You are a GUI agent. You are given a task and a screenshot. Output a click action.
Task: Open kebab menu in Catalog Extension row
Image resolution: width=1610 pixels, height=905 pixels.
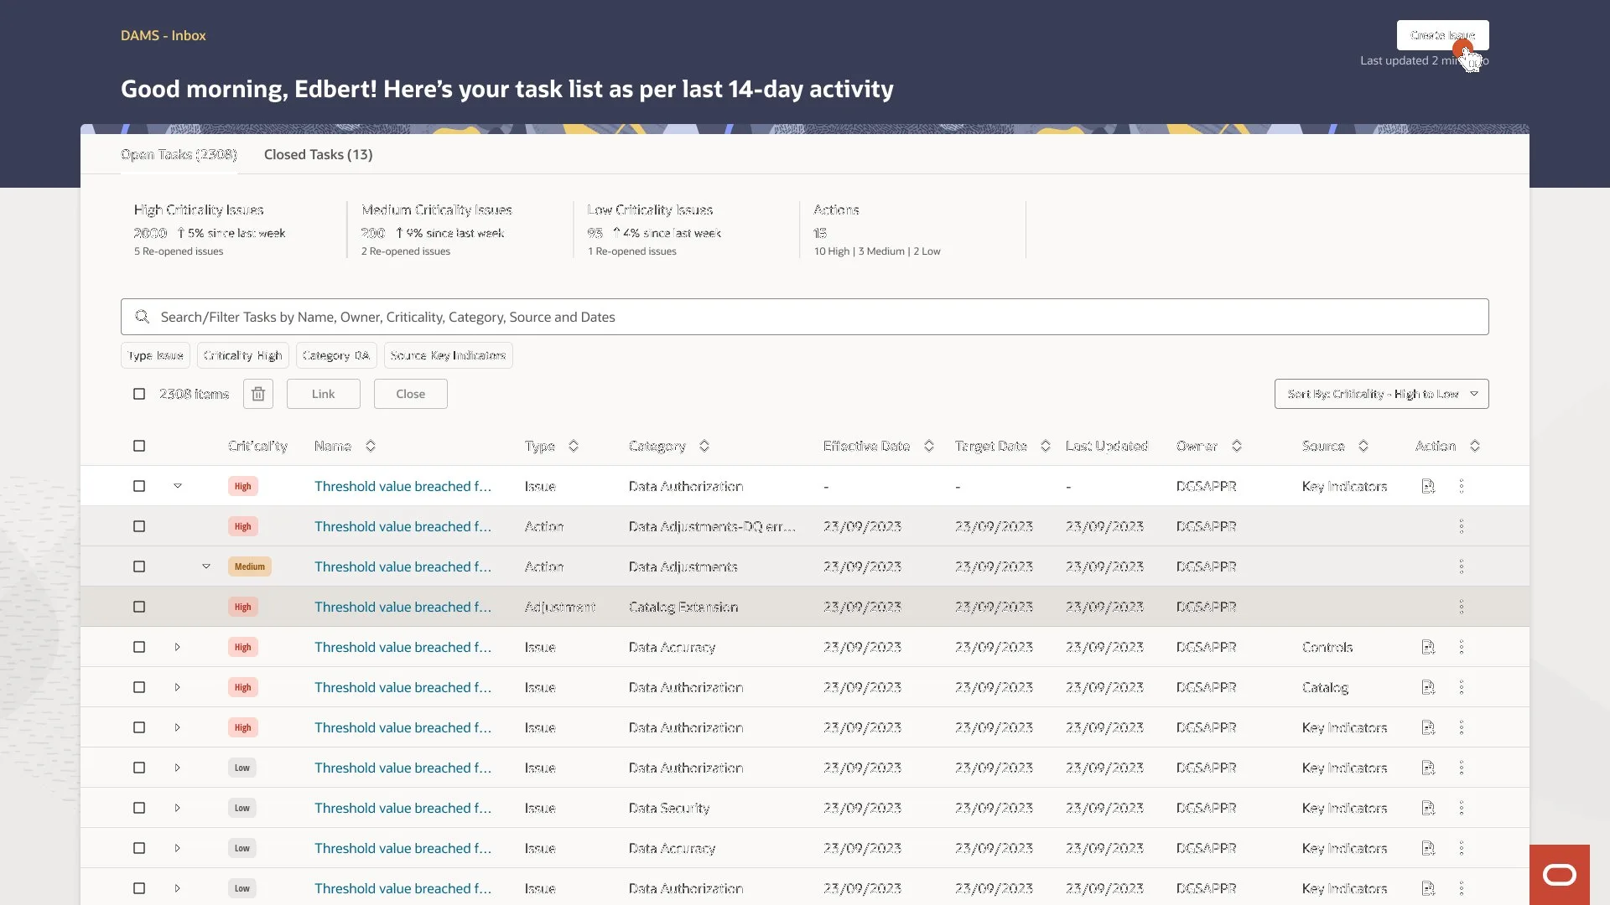click(x=1462, y=607)
